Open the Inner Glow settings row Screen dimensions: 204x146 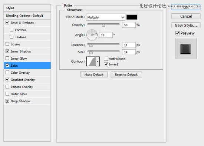click(x=27, y=59)
